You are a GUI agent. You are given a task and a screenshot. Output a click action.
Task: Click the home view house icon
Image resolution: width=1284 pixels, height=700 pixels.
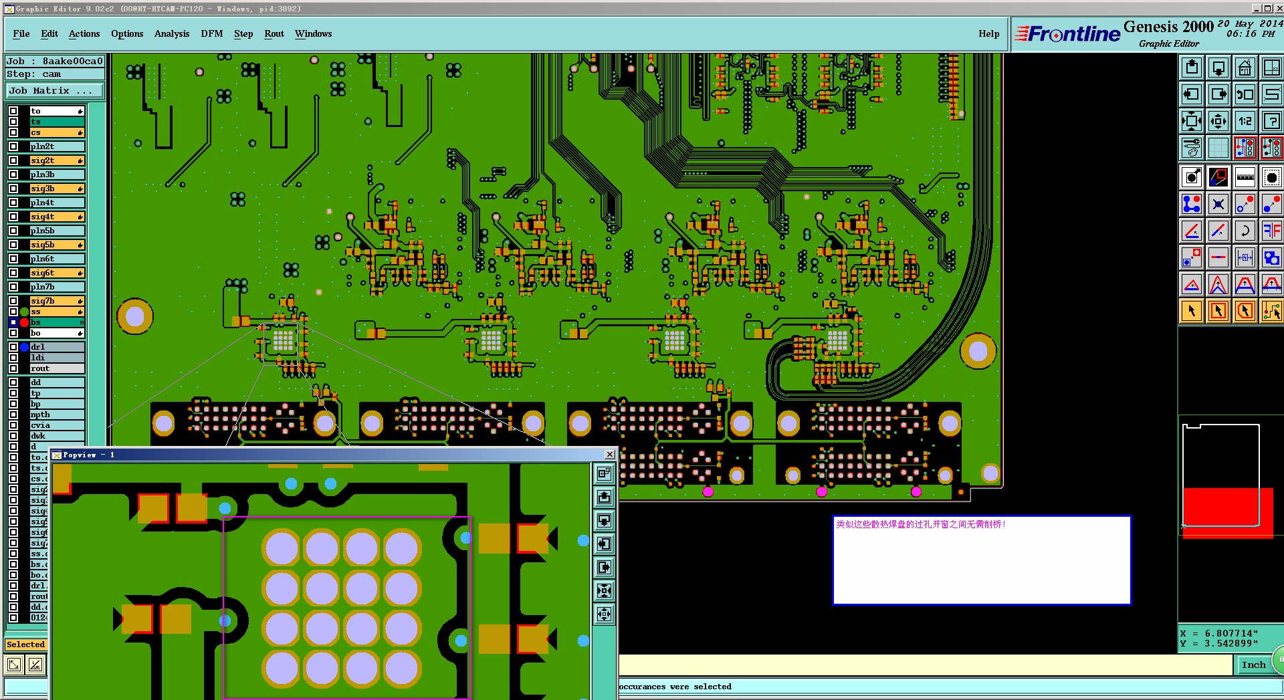coord(1245,68)
